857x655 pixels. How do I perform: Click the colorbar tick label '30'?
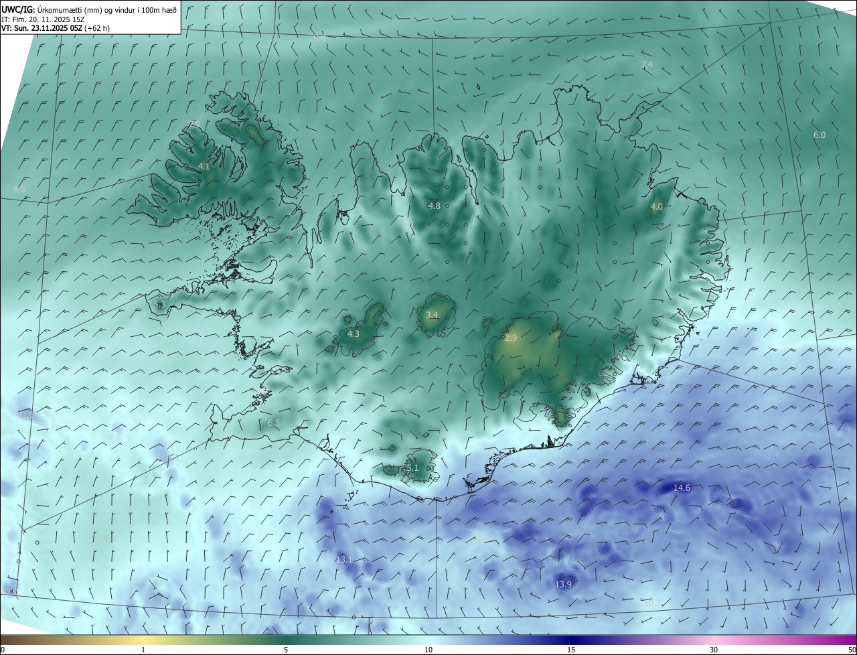coord(714,650)
